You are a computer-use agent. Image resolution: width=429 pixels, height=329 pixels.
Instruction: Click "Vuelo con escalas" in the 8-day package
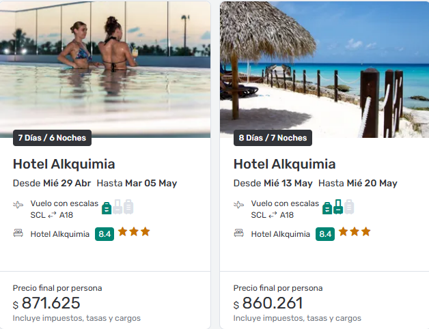point(285,203)
